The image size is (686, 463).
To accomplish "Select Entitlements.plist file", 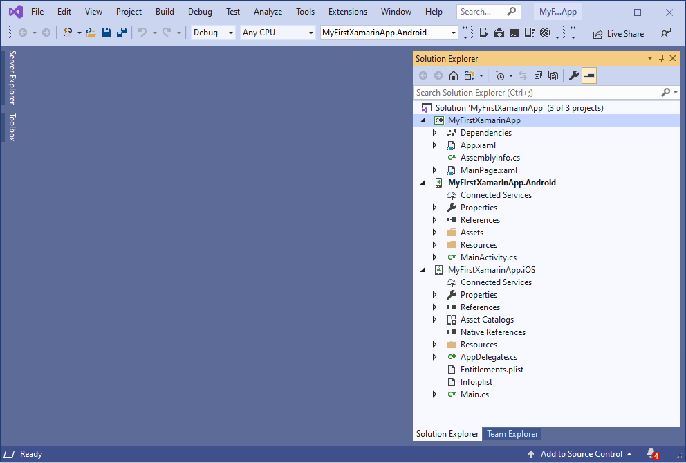I will 492,370.
